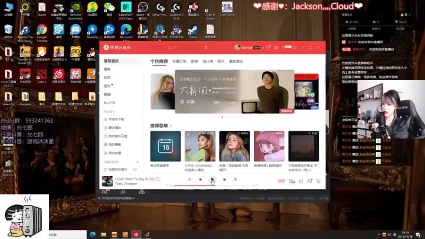Open NetEase settings gear icon
This screenshot has width=425, height=239.
(x=276, y=47)
